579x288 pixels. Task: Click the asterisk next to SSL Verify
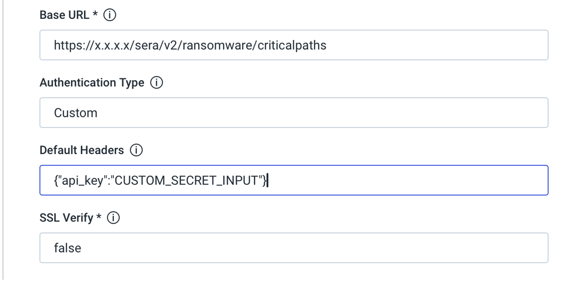[98, 217]
